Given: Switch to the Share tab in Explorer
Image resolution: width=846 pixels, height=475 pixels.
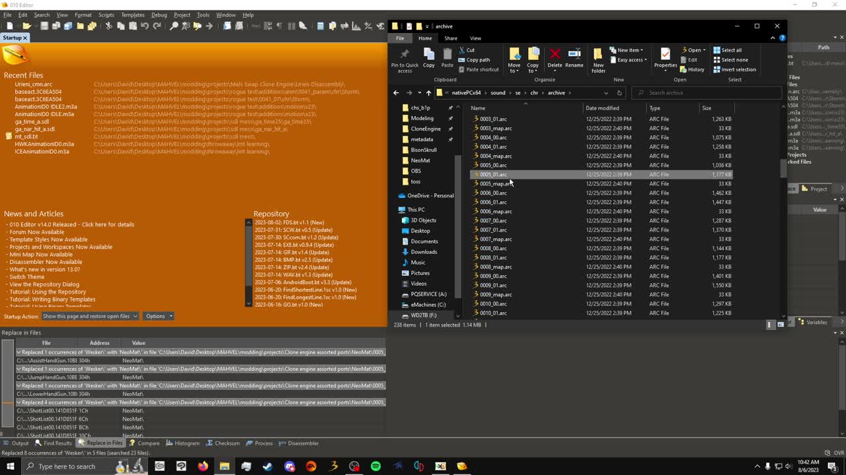Looking at the screenshot, I should (452, 38).
